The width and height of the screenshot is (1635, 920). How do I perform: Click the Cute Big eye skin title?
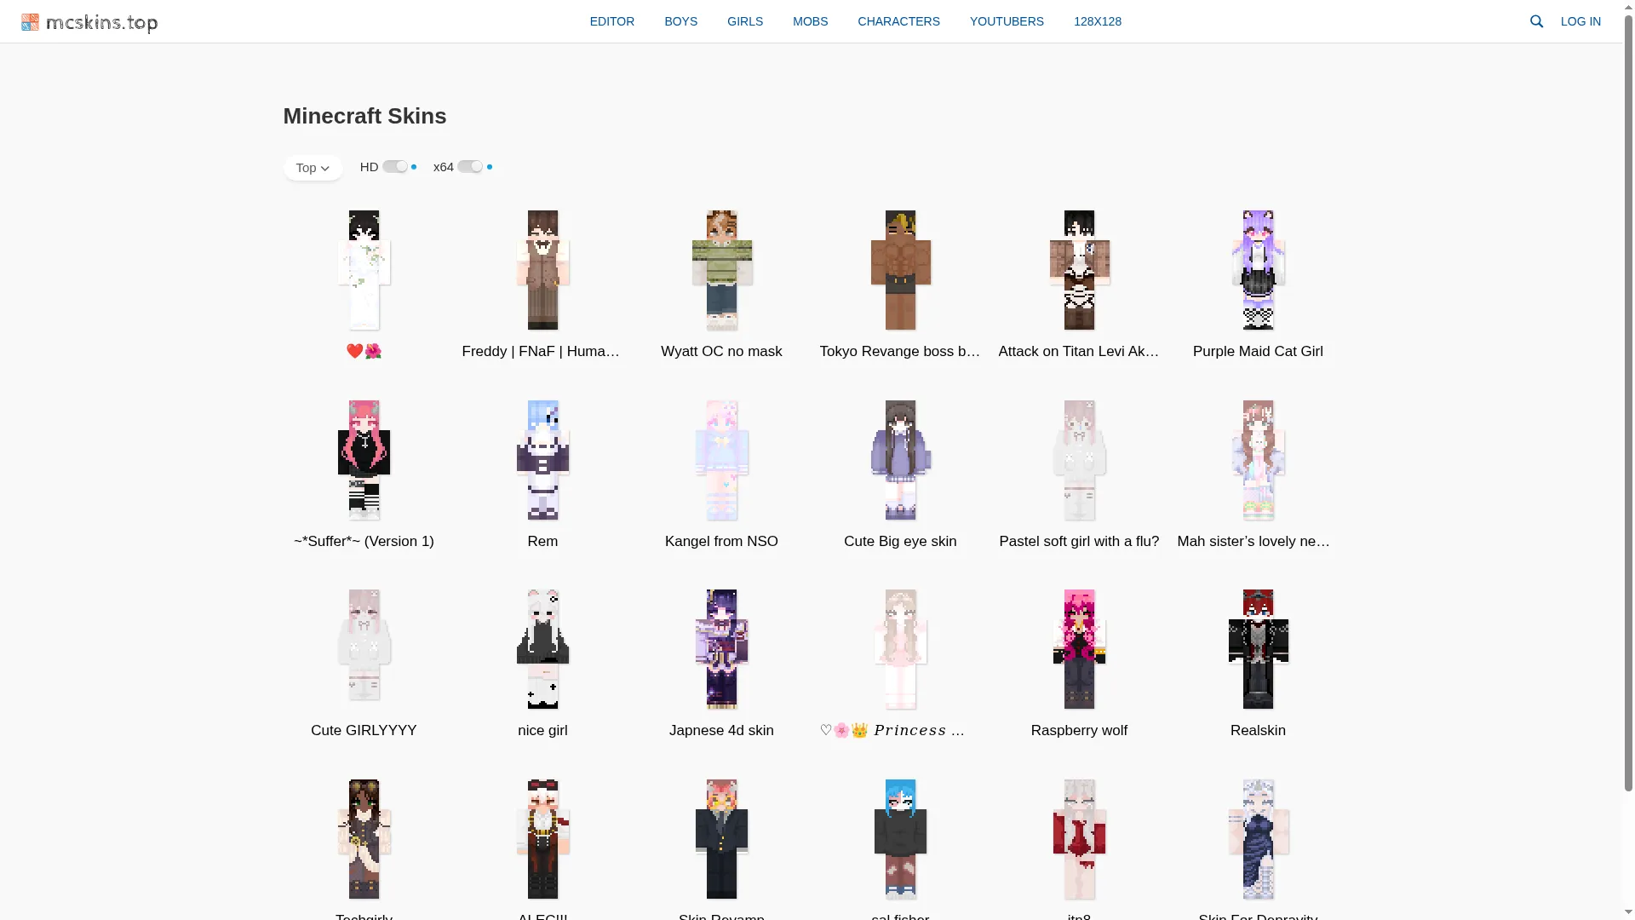point(900,541)
